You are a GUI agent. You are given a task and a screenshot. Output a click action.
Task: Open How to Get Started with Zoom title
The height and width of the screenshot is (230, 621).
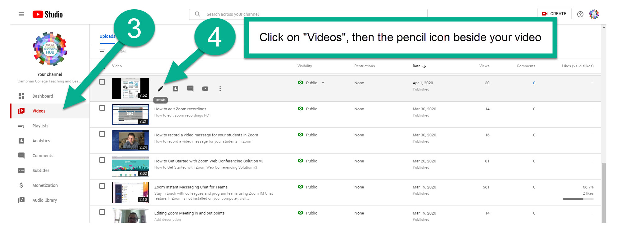click(209, 161)
